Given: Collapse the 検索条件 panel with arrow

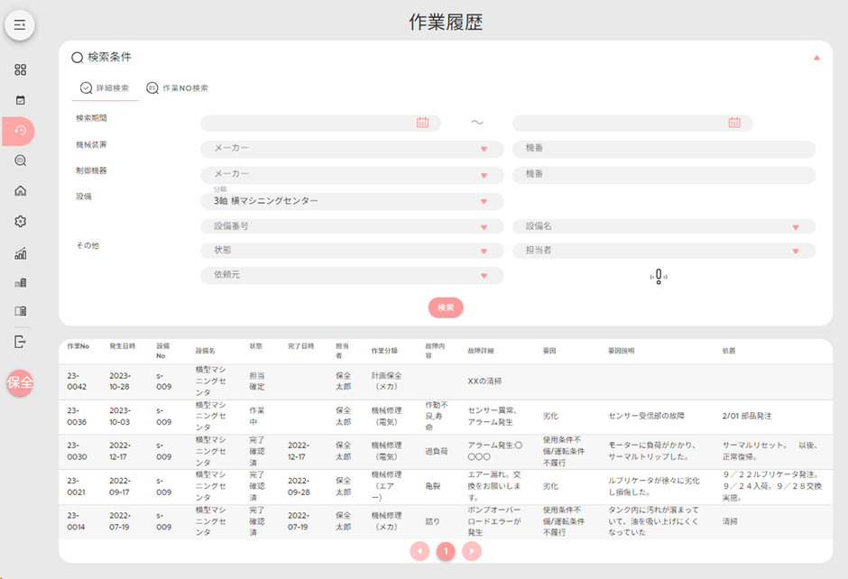Looking at the screenshot, I should [x=816, y=58].
